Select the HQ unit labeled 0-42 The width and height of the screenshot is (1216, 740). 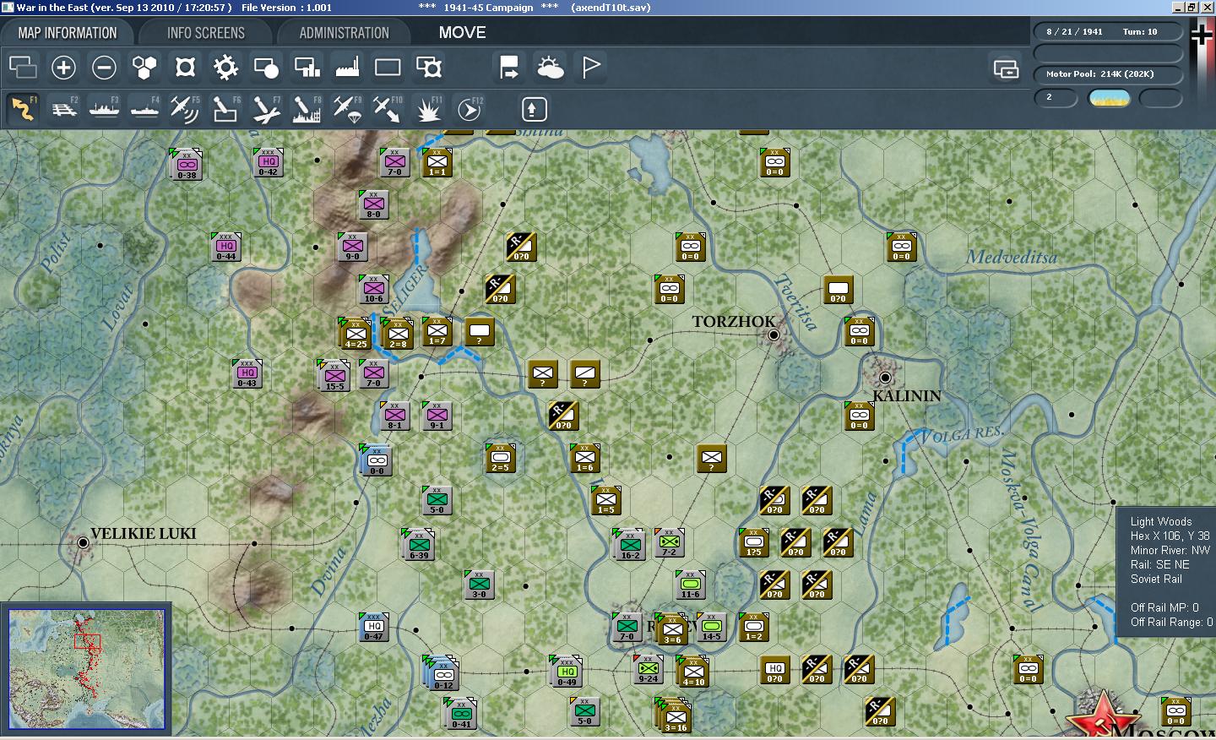(x=268, y=162)
